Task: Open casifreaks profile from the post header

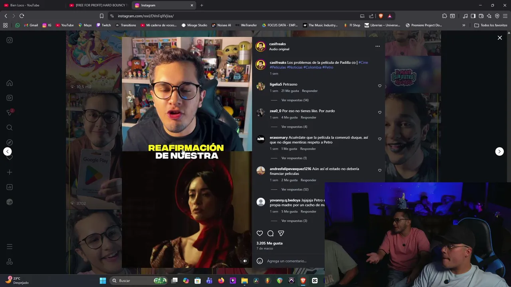Action: (x=277, y=44)
